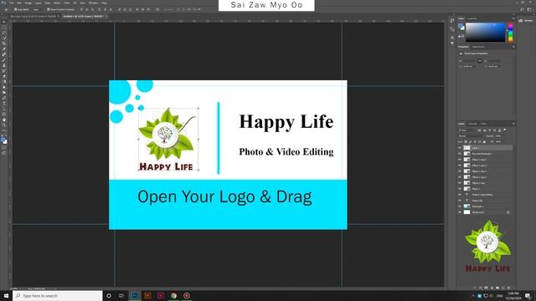Switch to the Adjustments tab
Screen dimensions: 536x301
(478, 47)
